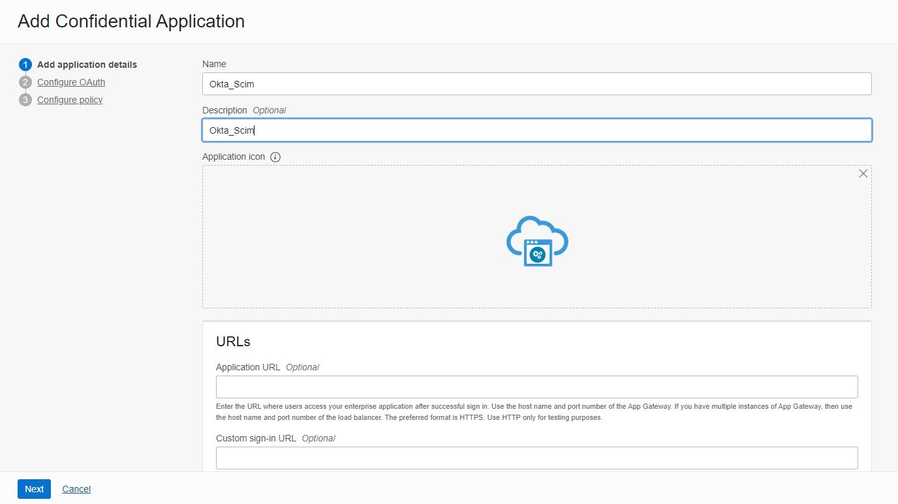
Task: Cancel adding the confidential application
Action: tap(76, 489)
